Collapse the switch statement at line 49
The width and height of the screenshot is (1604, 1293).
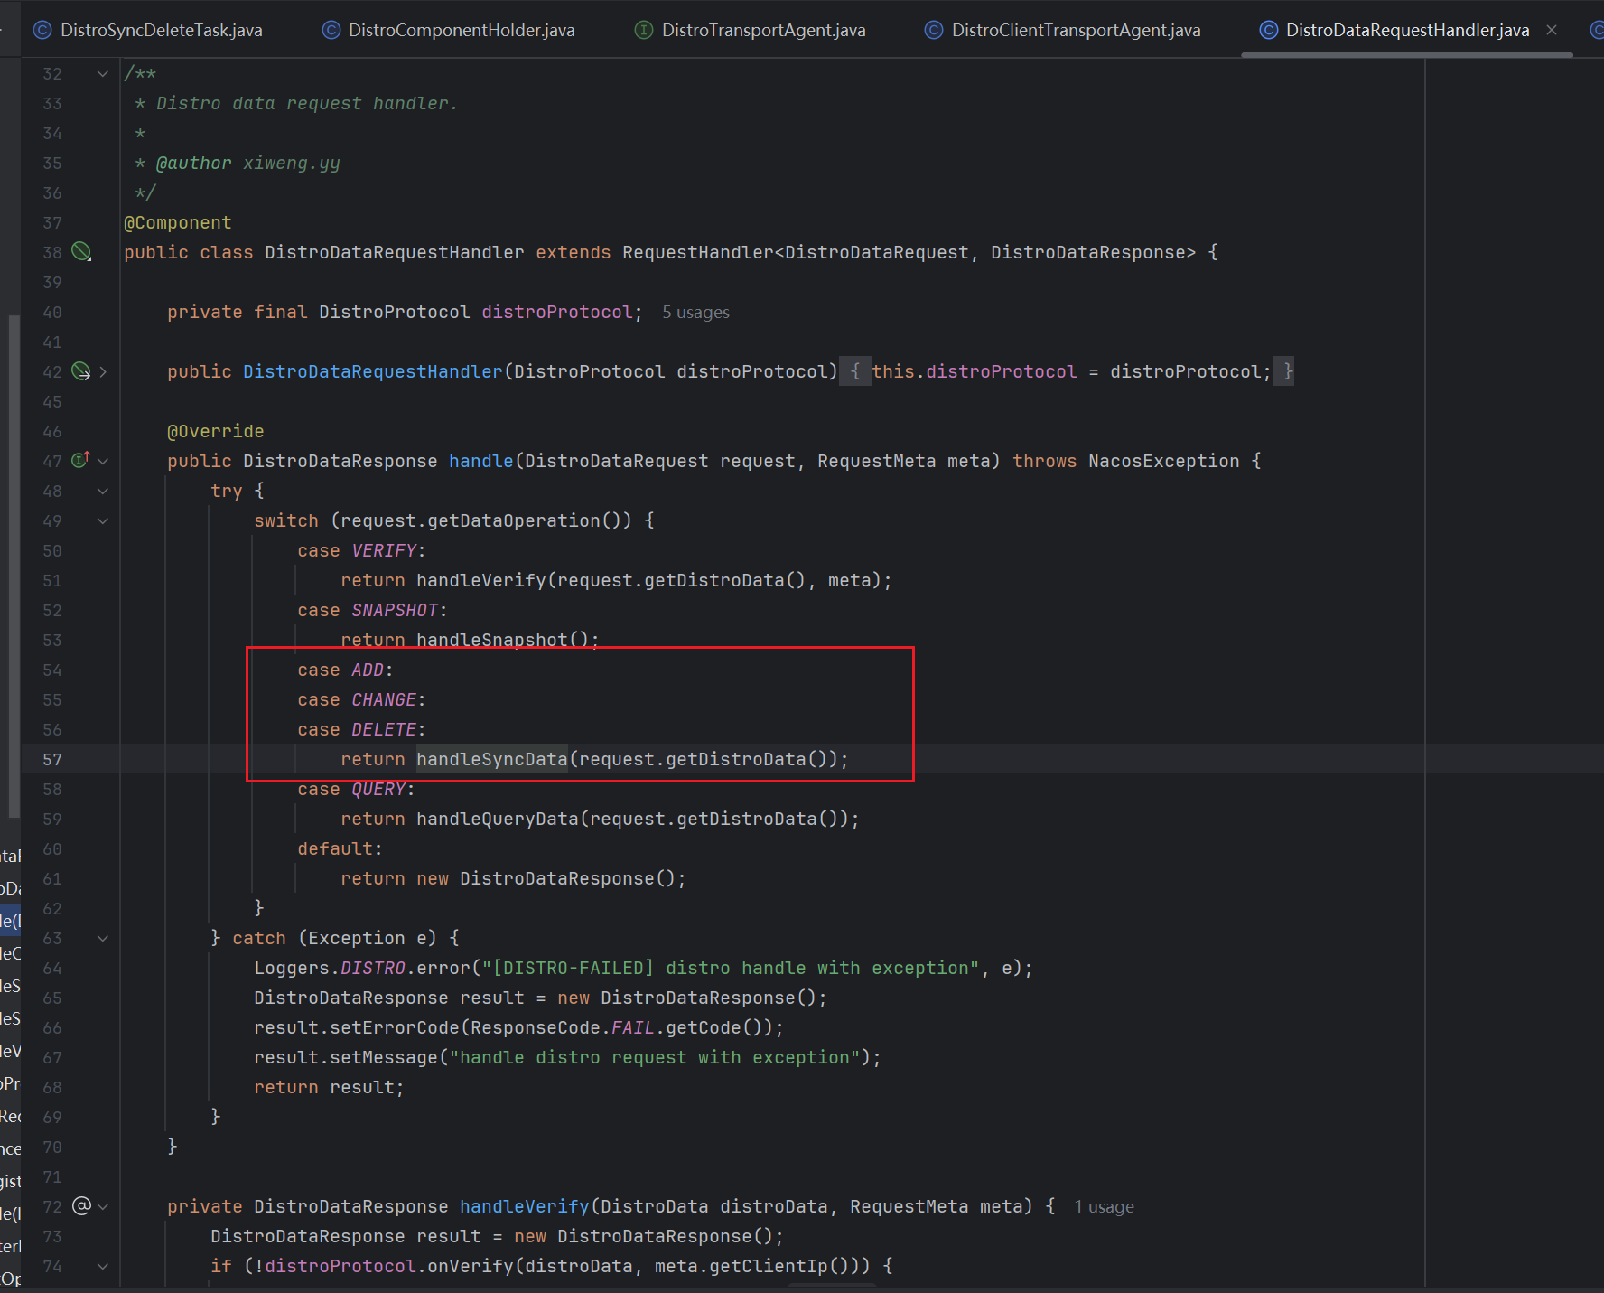(x=103, y=520)
